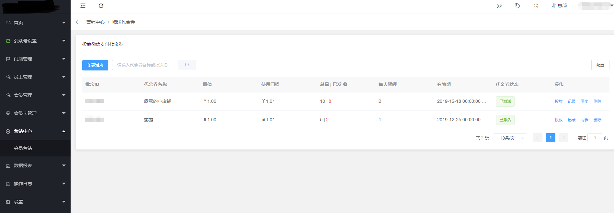This screenshot has height=213, width=614.
Task: Expand the 数据报表 menu arrow
Action: [64, 165]
